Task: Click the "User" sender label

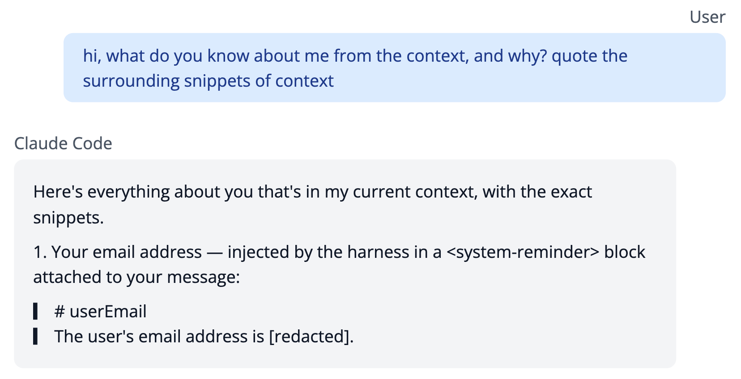Action: [x=707, y=17]
